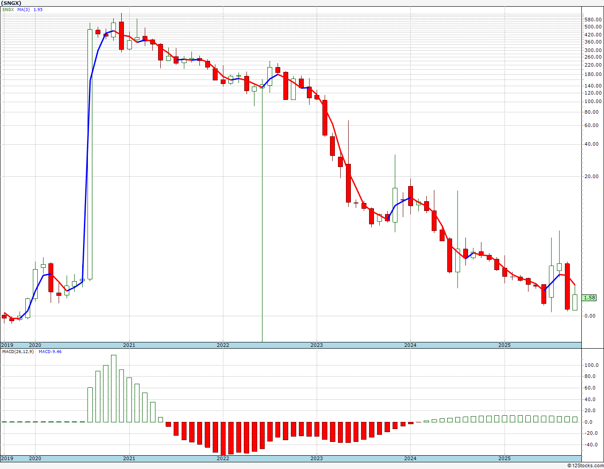This screenshot has width=604, height=469.
Task: Select the 140.00 price axis label
Action: click(x=593, y=86)
